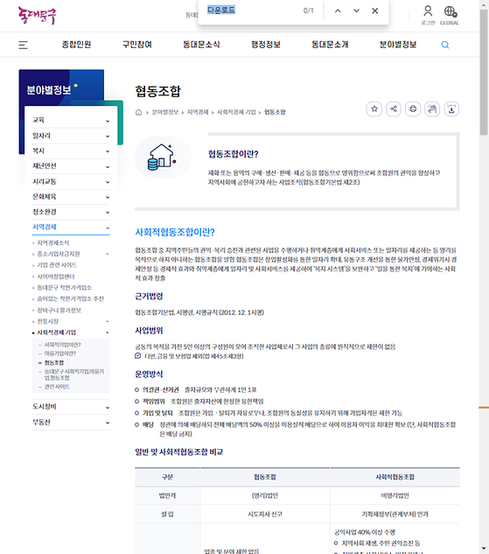Open 사회적기업이란? sidebar link
The width and height of the screenshot is (489, 554).
click(x=62, y=345)
